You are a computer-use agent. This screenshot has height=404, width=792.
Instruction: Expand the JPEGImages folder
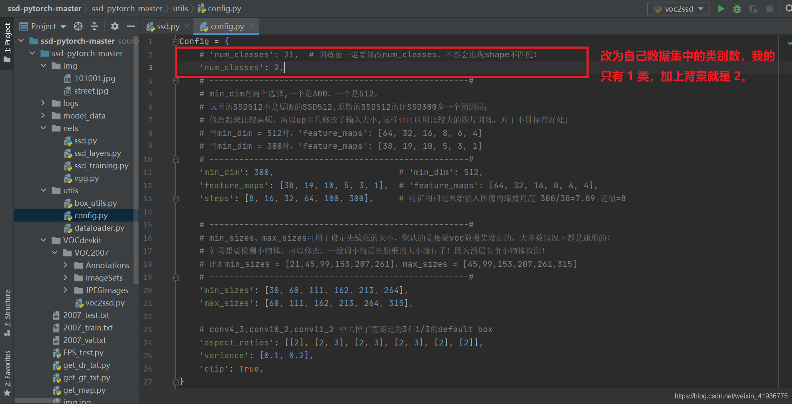pyautogui.click(x=66, y=291)
